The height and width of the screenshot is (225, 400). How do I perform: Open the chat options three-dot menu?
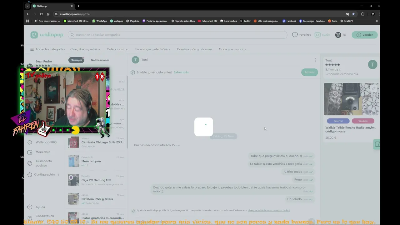tap(315, 60)
